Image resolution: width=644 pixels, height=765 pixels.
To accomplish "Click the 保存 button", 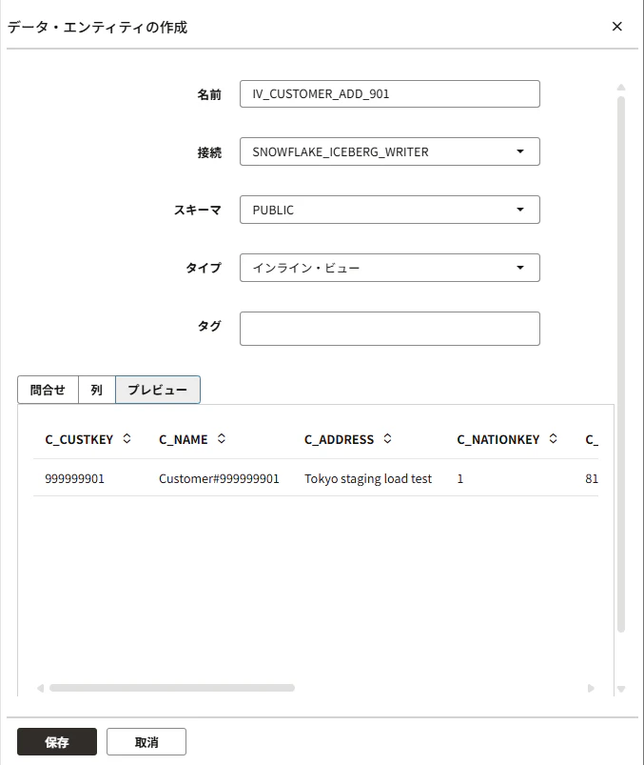I will pos(57,741).
